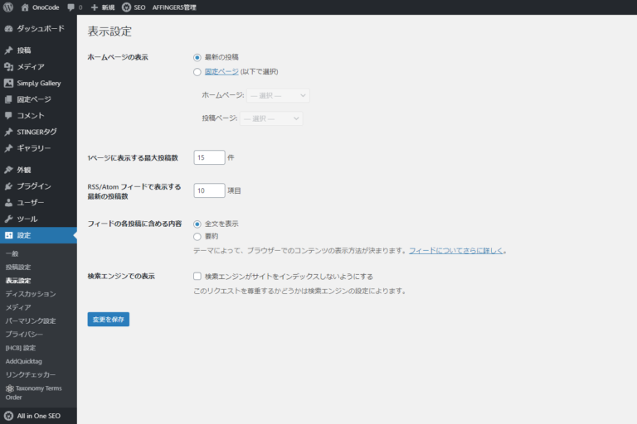Image resolution: width=637 pixels, height=424 pixels.
Task: Click the dashboard gauge icon in sidebar
Action: [8, 28]
